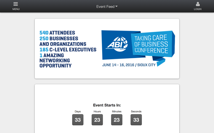Image resolution: width=214 pixels, height=133 pixels.
Task: Click the ABI globe logo
Action: (117, 44)
